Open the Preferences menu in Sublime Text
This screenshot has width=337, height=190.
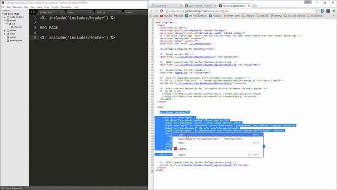click(x=66, y=7)
